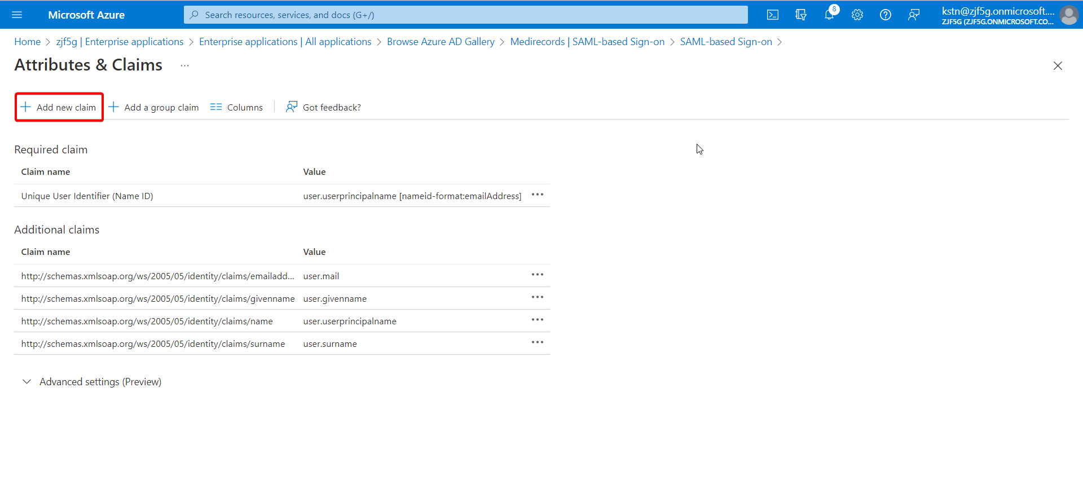Click the account avatar picture
The image size is (1083, 489).
coord(1069,15)
